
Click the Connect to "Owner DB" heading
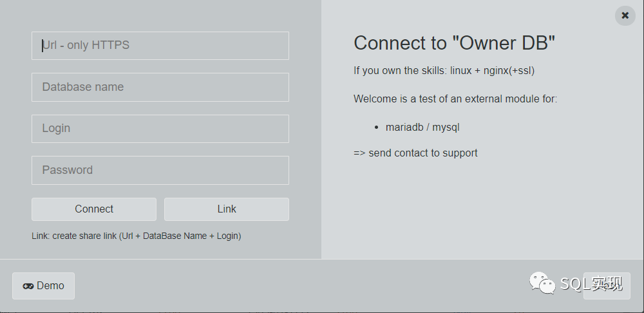pyautogui.click(x=454, y=43)
